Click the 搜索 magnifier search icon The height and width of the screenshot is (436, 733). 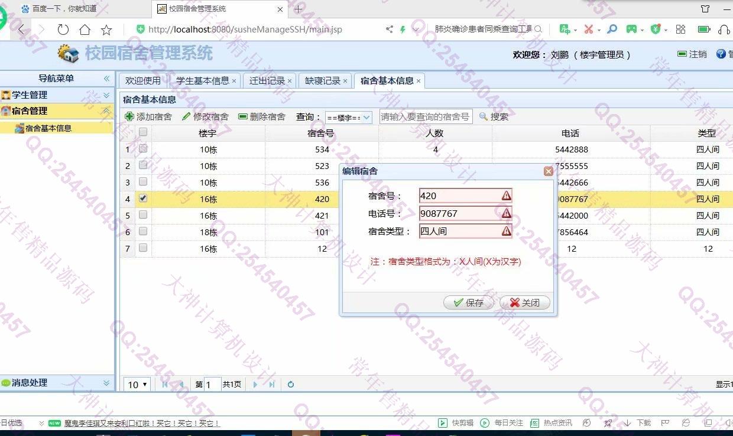click(484, 117)
